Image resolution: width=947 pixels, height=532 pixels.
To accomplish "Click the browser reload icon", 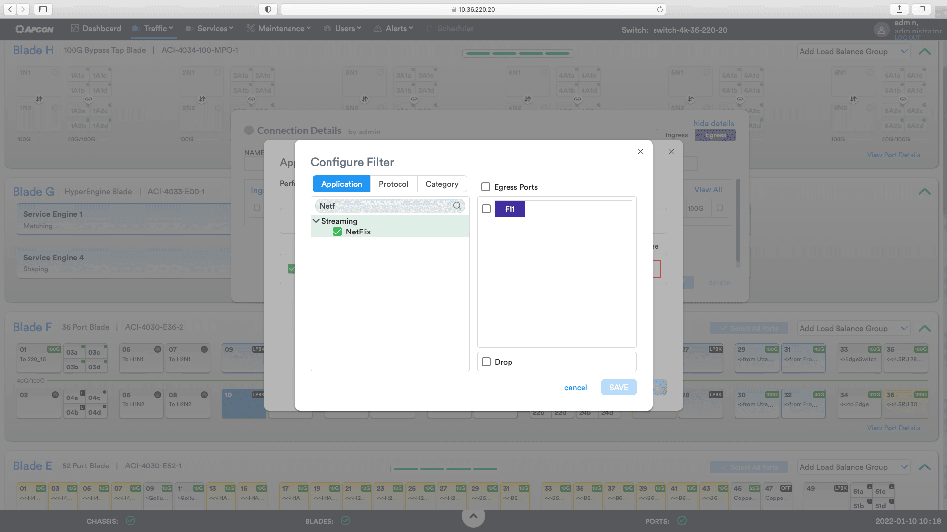I will click(x=660, y=9).
